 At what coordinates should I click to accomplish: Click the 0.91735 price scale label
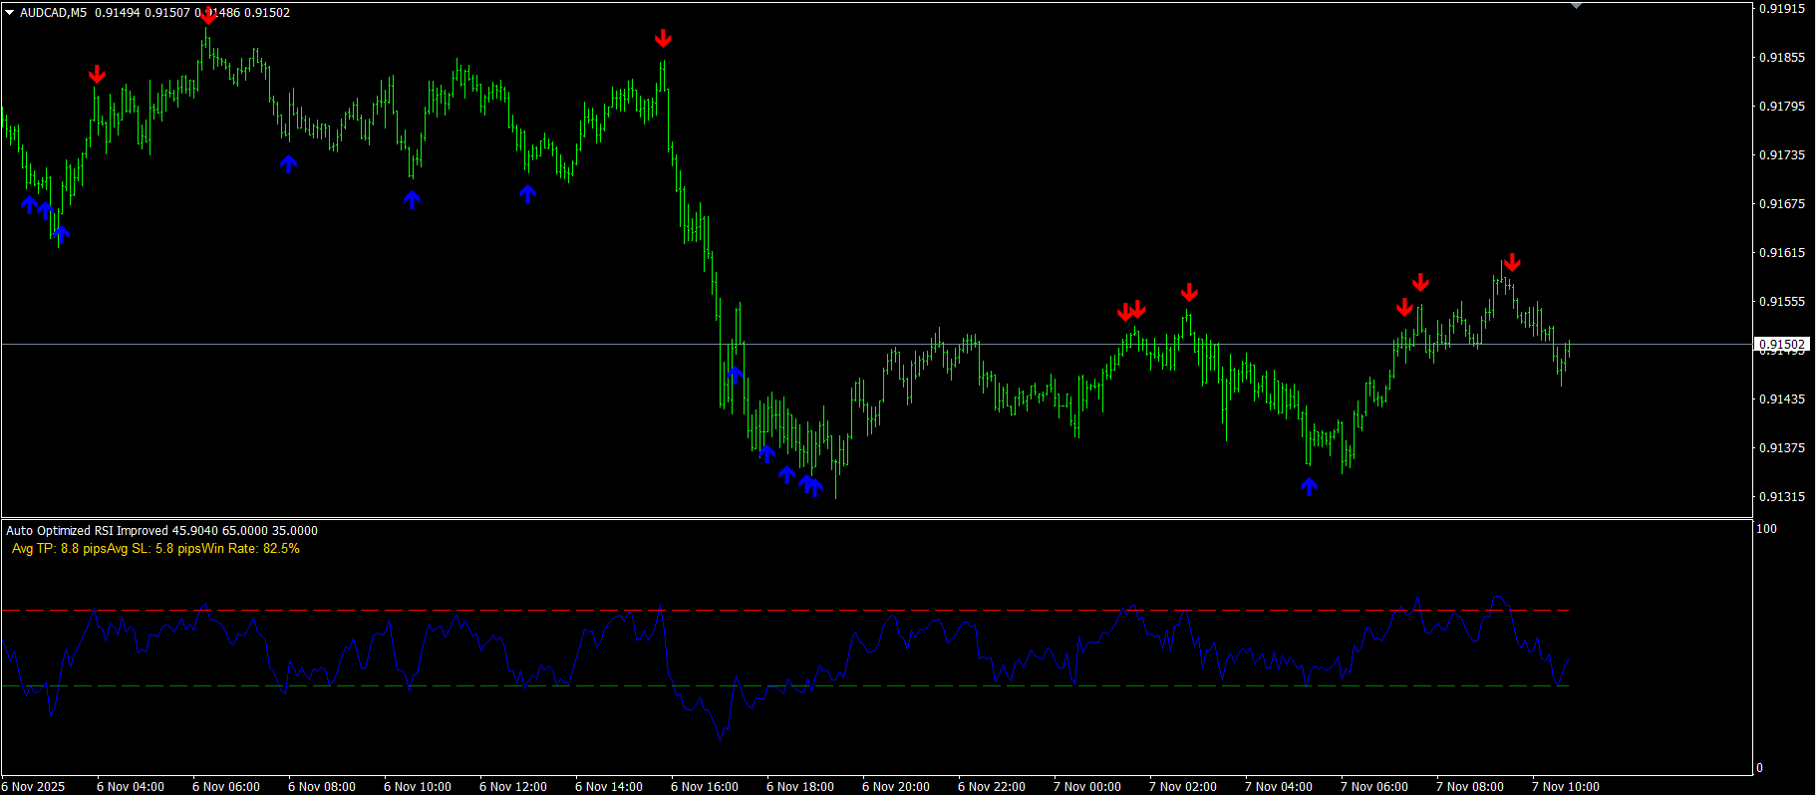[x=1782, y=154]
